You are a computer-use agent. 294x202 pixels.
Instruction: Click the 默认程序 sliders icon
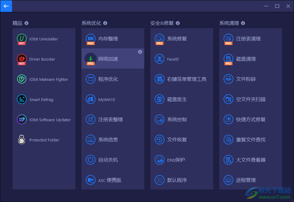coord(160,180)
